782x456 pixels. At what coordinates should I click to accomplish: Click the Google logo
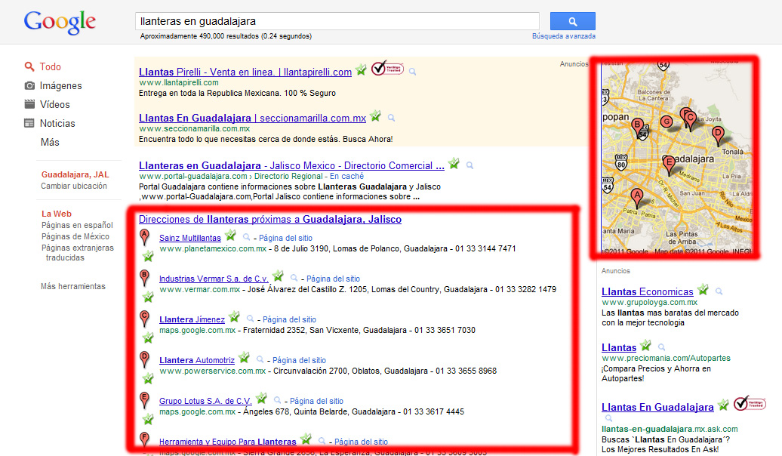tap(60, 23)
